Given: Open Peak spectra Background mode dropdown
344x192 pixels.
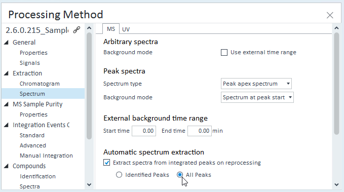Looking at the screenshot, I should tap(257, 97).
